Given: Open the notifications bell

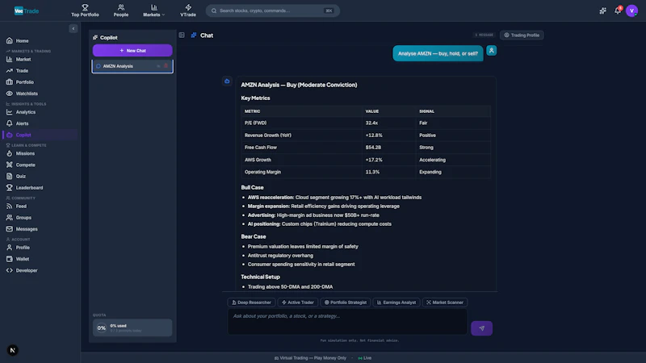Looking at the screenshot, I should (617, 10).
